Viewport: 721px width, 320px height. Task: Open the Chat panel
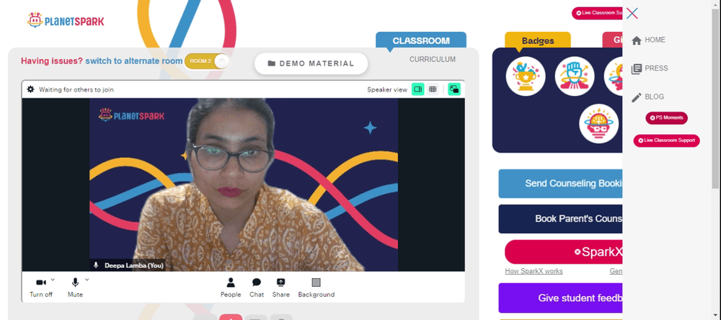pyautogui.click(x=257, y=288)
